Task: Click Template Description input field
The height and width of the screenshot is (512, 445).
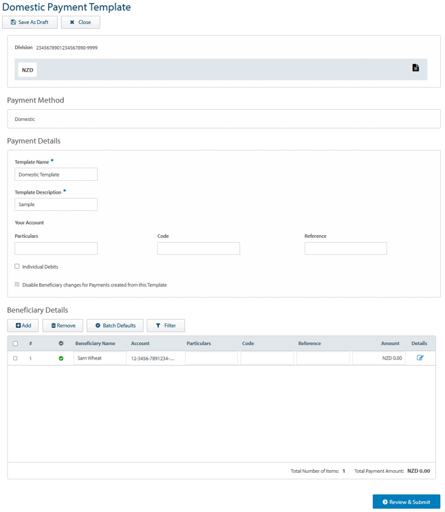Action: (56, 204)
